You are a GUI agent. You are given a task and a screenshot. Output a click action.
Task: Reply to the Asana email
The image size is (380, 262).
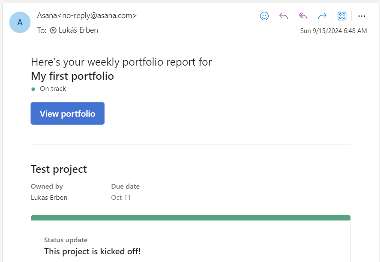coord(283,16)
